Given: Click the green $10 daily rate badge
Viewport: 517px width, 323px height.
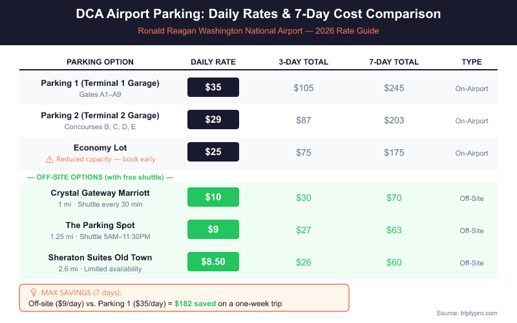Looking at the screenshot, I should click(x=213, y=197).
